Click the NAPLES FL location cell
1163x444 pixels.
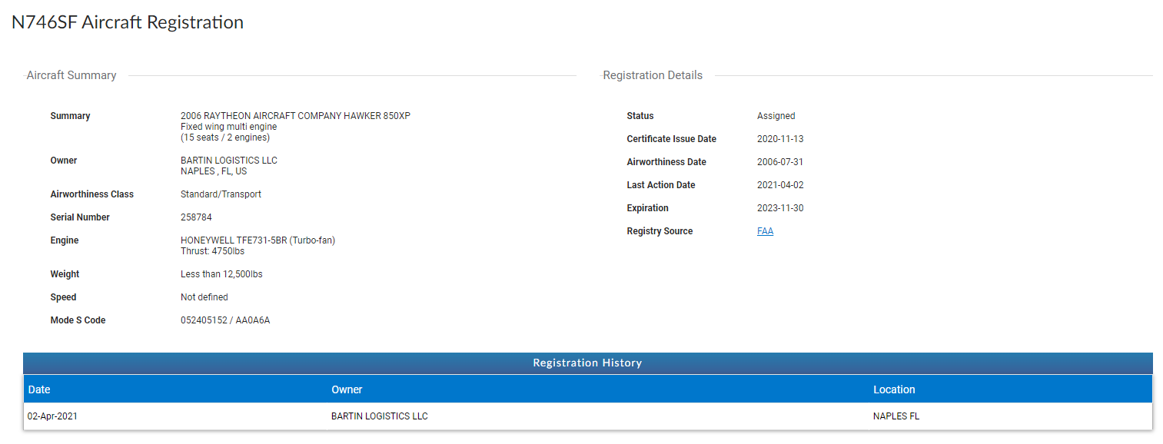coord(896,416)
